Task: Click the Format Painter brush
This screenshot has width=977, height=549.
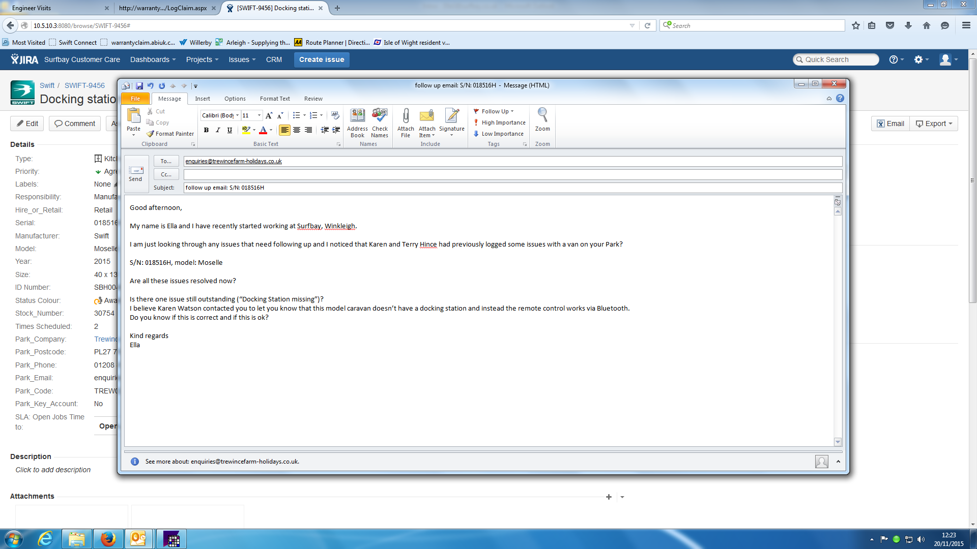Action: [x=170, y=134]
